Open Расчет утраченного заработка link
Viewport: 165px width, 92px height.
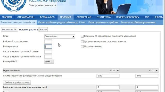(x=103, y=22)
